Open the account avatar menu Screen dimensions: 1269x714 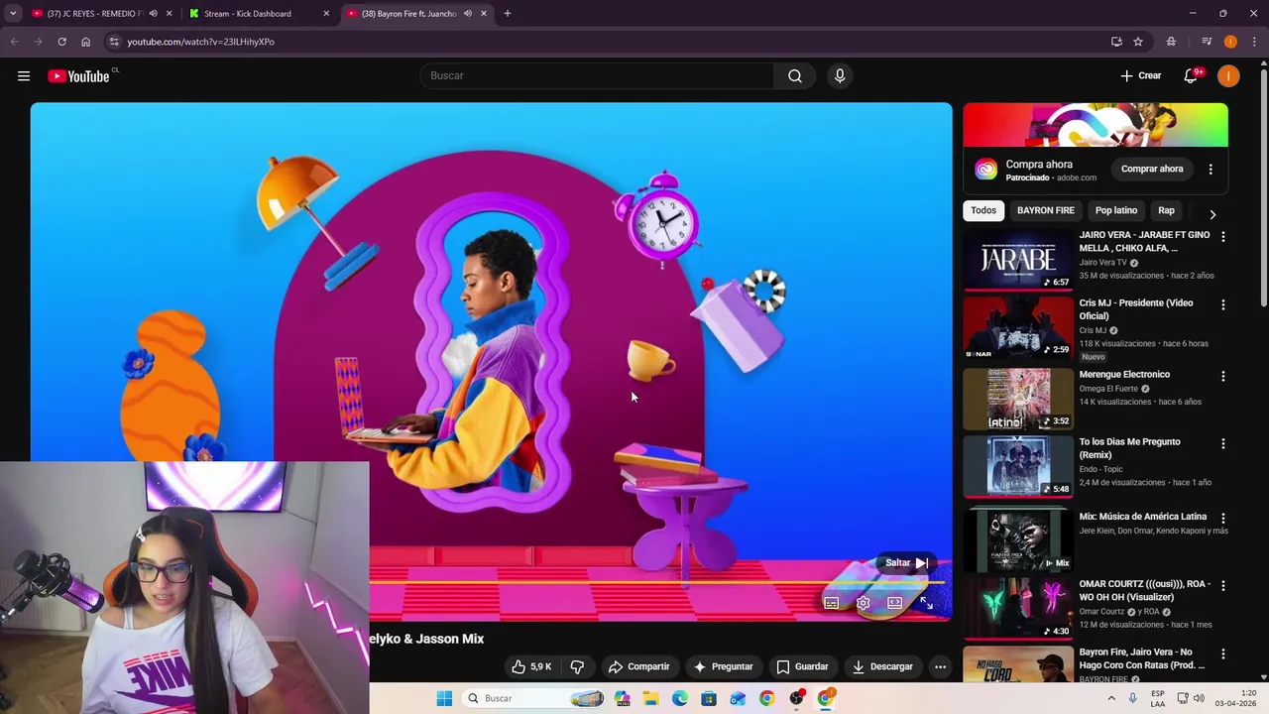click(1228, 75)
